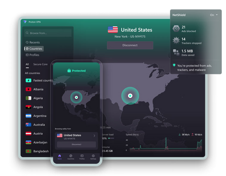Viewport: 226px width, 176px height.
Task: Click the server load progress bar
Action: (x=111, y=138)
